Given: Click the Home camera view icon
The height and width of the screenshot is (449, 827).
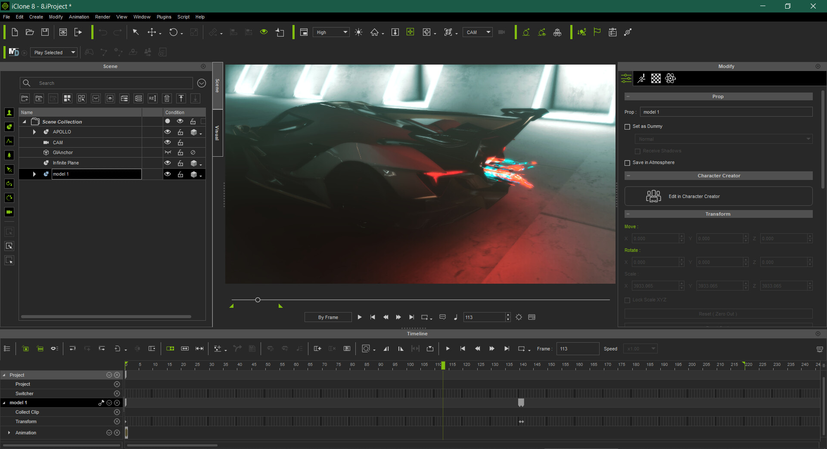Looking at the screenshot, I should 374,32.
